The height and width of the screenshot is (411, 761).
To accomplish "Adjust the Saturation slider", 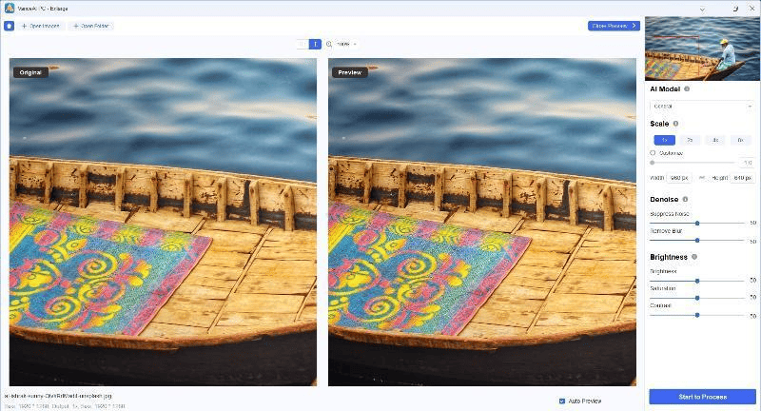I will click(x=697, y=298).
